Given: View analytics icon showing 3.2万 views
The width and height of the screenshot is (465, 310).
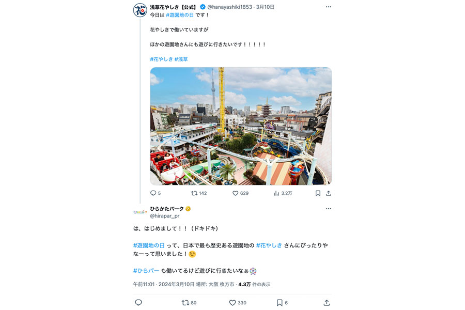Looking at the screenshot, I should 276,193.
